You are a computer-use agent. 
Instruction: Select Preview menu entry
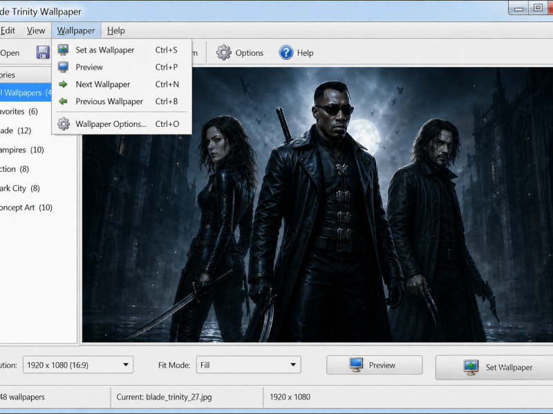(x=122, y=67)
